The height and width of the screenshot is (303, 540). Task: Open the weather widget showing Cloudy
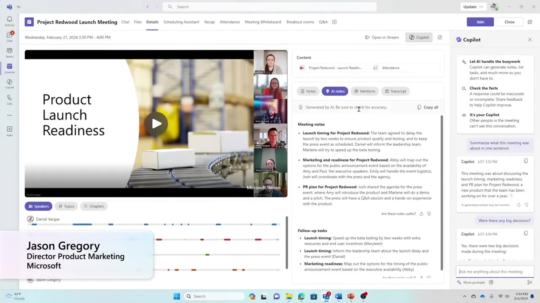pos(15,296)
